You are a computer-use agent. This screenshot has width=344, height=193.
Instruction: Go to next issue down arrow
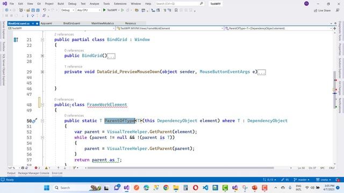pos(64,168)
